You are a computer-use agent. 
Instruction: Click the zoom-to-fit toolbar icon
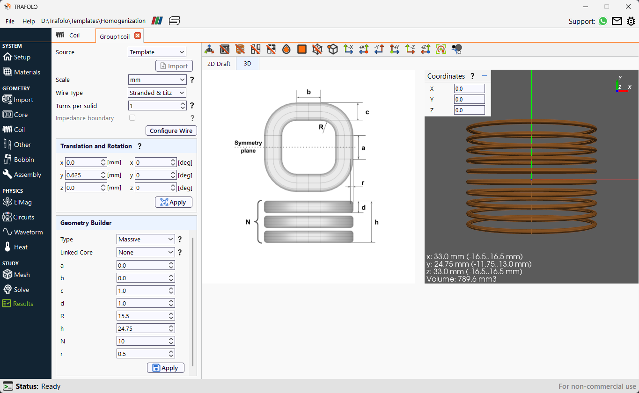click(441, 49)
